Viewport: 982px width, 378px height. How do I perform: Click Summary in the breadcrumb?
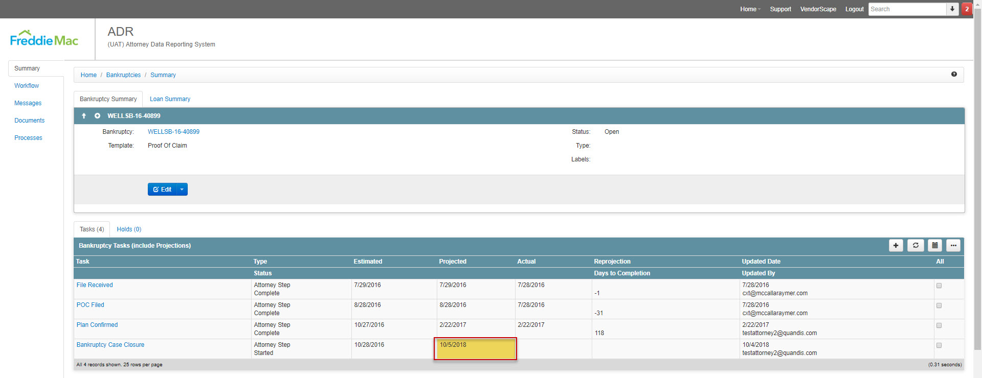click(x=163, y=75)
